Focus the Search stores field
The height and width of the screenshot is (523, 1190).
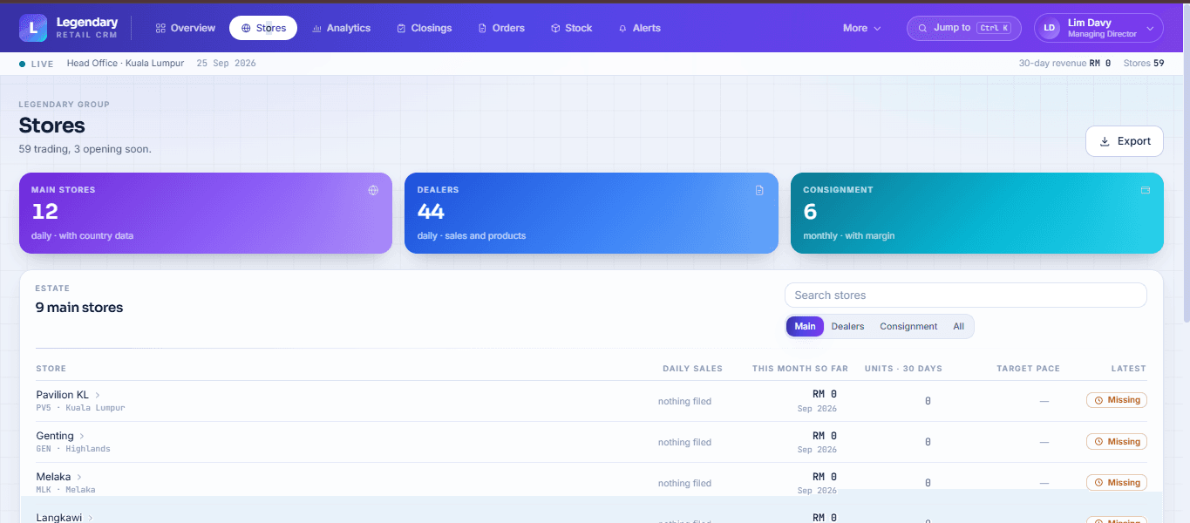(965, 295)
